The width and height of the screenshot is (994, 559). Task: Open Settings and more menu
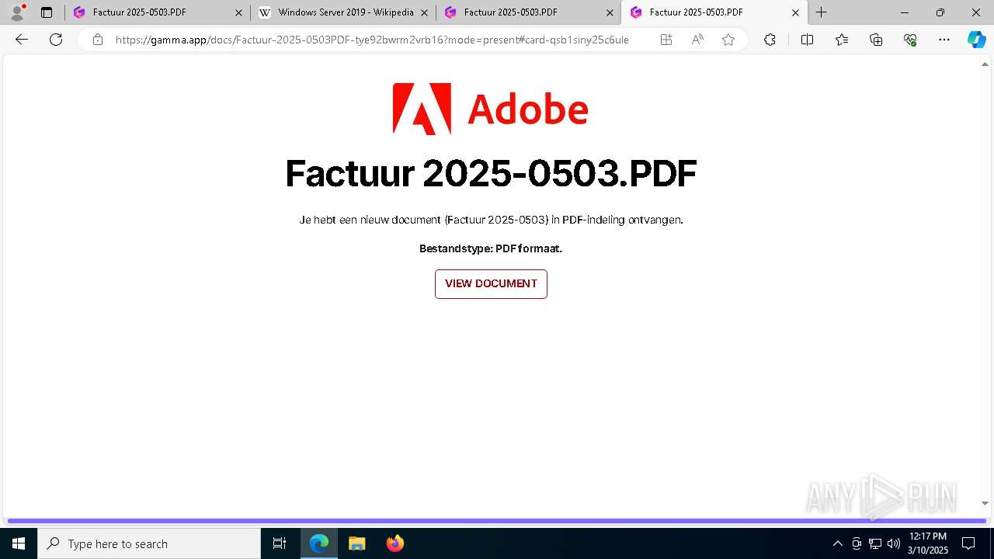[944, 40]
